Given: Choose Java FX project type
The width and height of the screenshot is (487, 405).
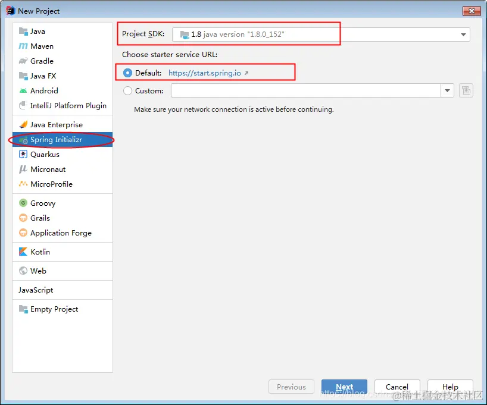Looking at the screenshot, I should (x=63, y=76).
